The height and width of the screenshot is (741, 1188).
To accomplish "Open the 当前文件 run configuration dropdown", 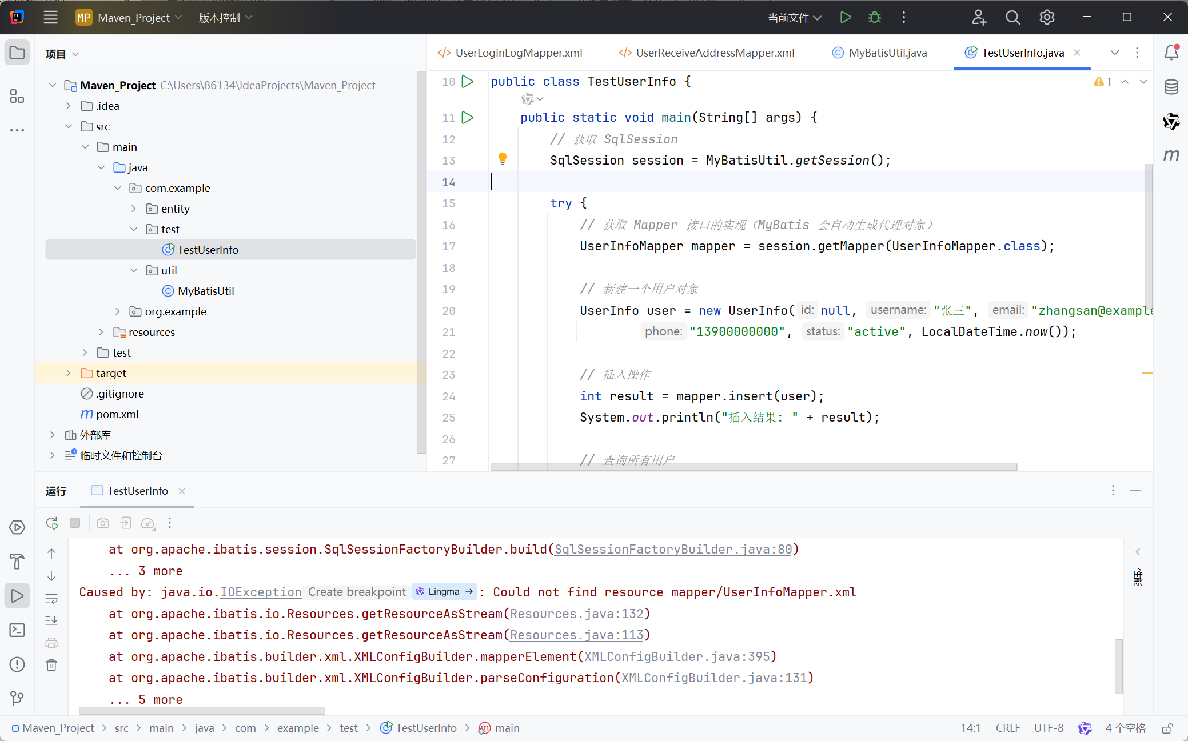I will (794, 18).
